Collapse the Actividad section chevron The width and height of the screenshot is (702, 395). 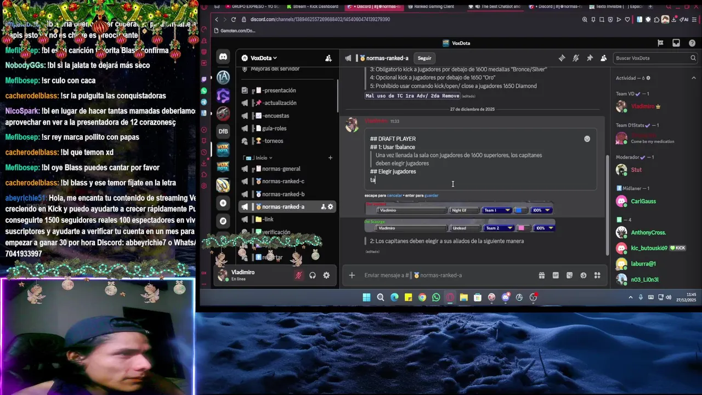click(693, 78)
